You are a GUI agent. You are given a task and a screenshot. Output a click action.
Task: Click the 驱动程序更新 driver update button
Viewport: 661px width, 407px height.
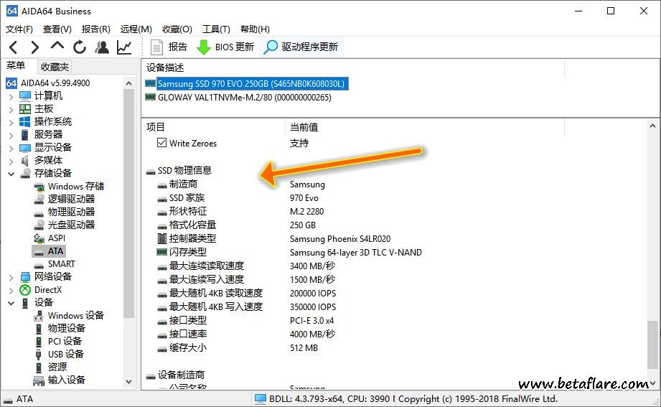(x=301, y=47)
